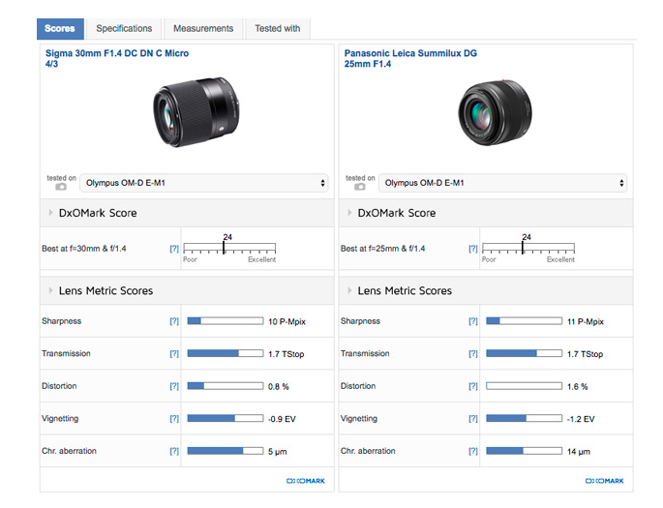Screen dimensions: 663x508
Task: Click Panasonic Vignetting -1.2 EV bar
Action: 525,418
